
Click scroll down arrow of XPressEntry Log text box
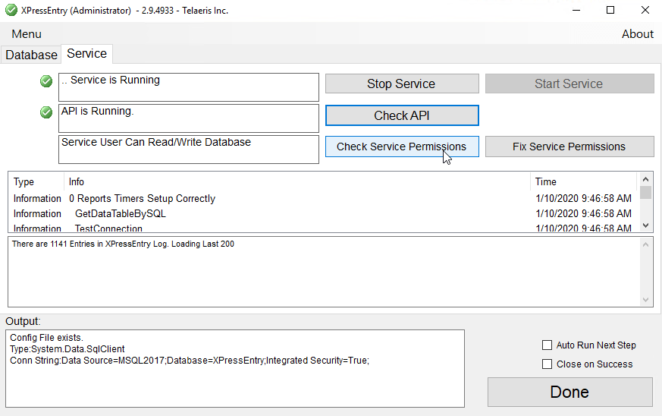645,300
